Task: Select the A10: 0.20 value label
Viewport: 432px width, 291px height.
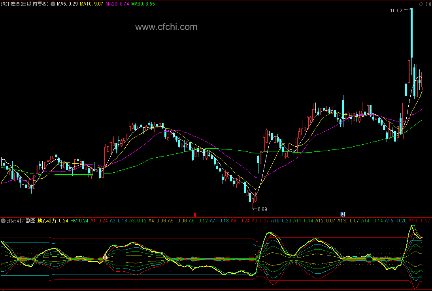Action: [281, 221]
